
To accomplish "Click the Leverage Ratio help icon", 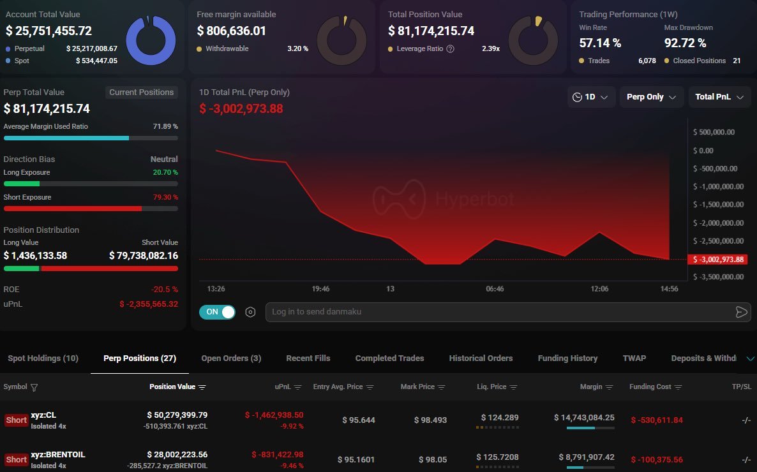I will [x=450, y=48].
